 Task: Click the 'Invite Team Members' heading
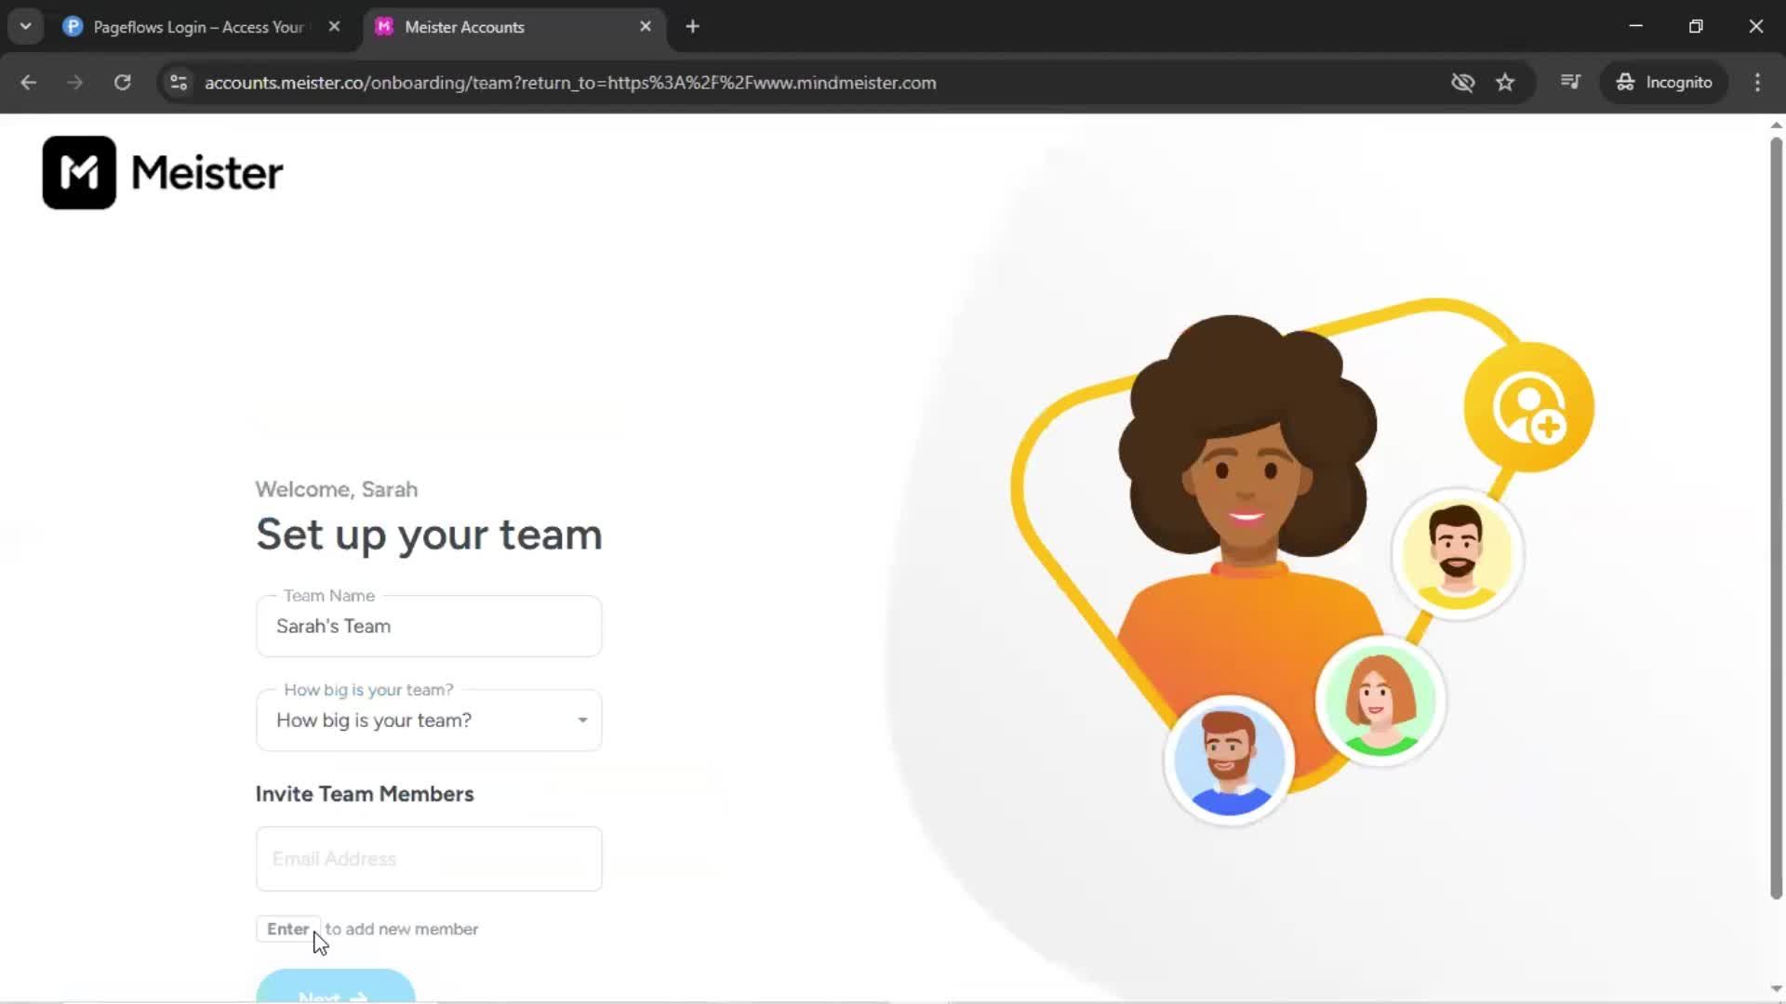click(365, 794)
